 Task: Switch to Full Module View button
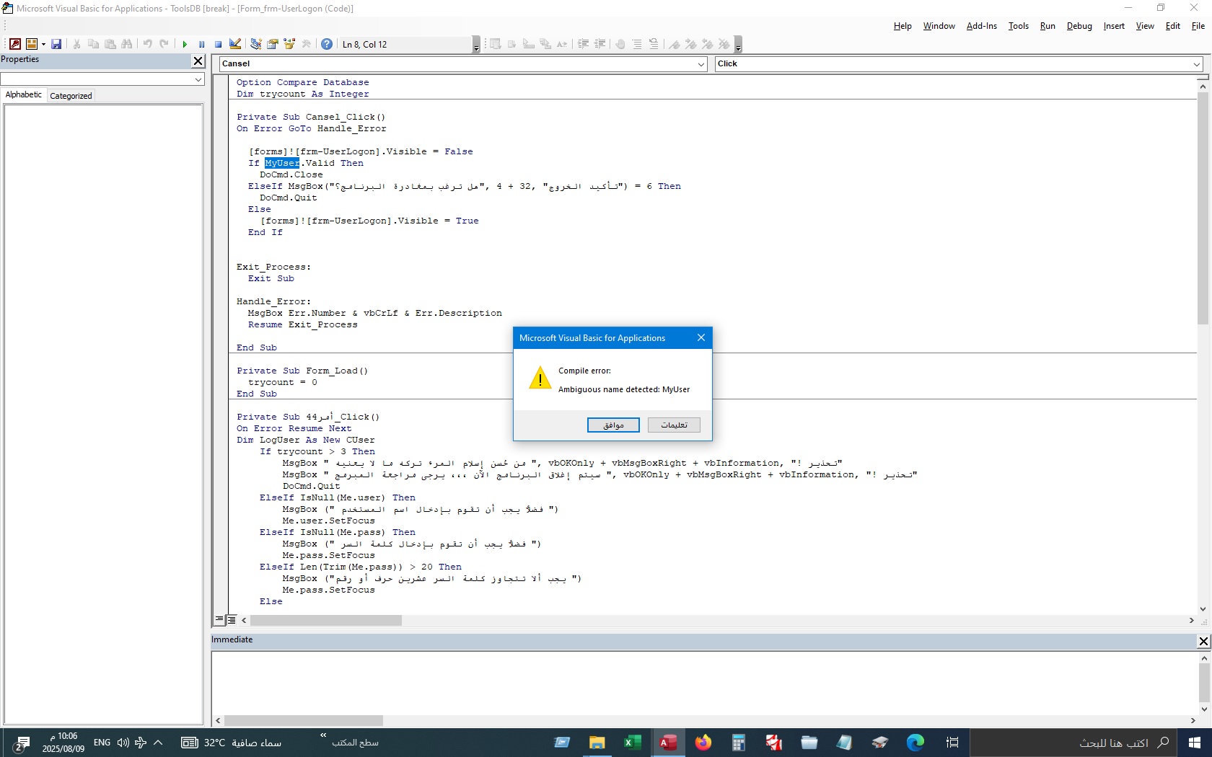[231, 619]
